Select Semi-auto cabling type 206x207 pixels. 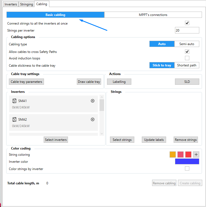coord(187,44)
